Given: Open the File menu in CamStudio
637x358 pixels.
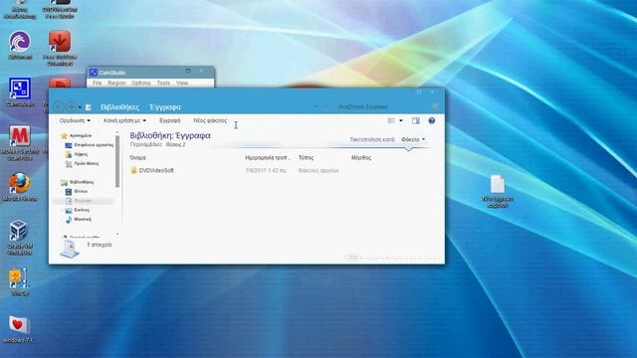Looking at the screenshot, I should [97, 83].
